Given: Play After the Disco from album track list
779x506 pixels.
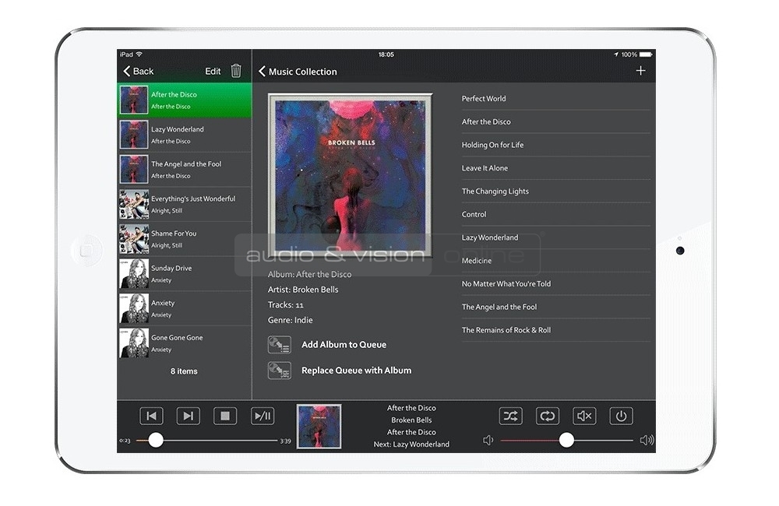Looking at the screenshot, I should (x=556, y=121).
